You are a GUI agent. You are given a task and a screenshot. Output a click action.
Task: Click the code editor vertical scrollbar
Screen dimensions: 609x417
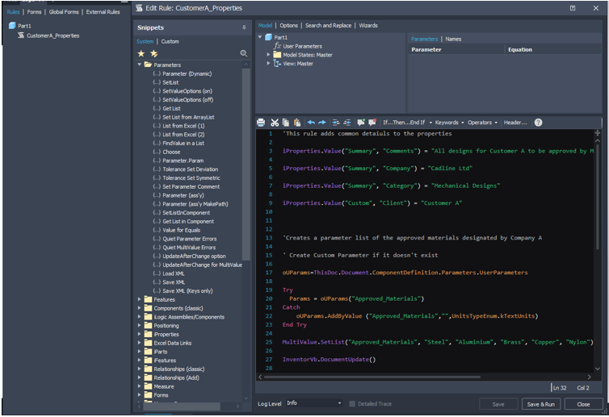(x=598, y=196)
